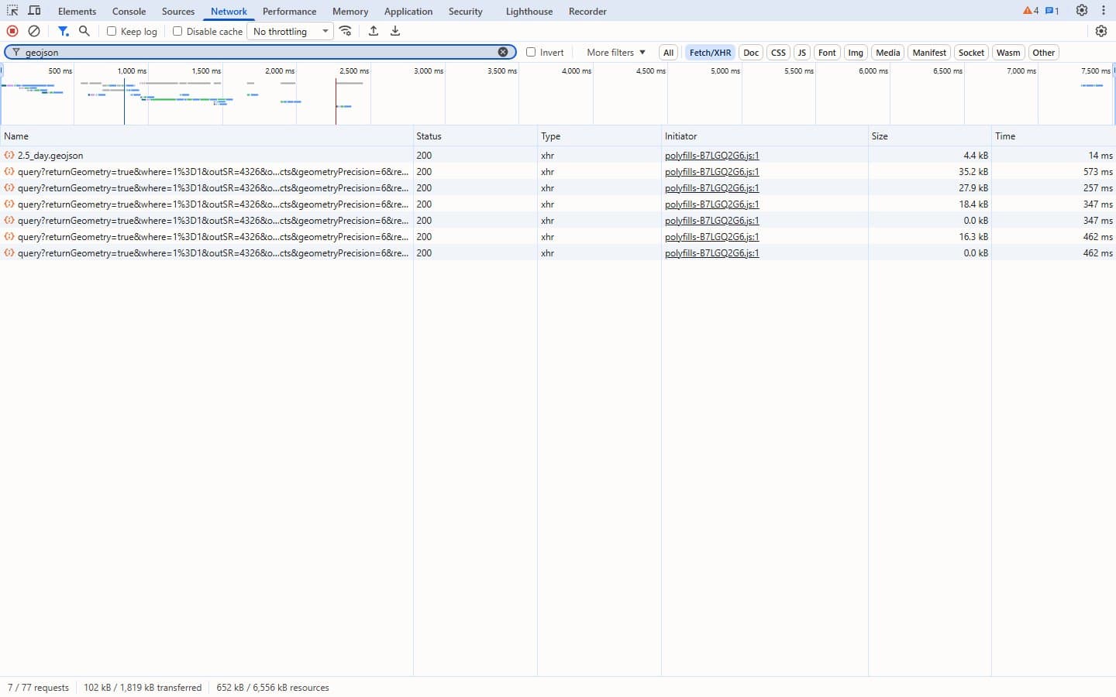Click the geojson filter input field
Screen dimensions: 1116x697
pos(260,52)
